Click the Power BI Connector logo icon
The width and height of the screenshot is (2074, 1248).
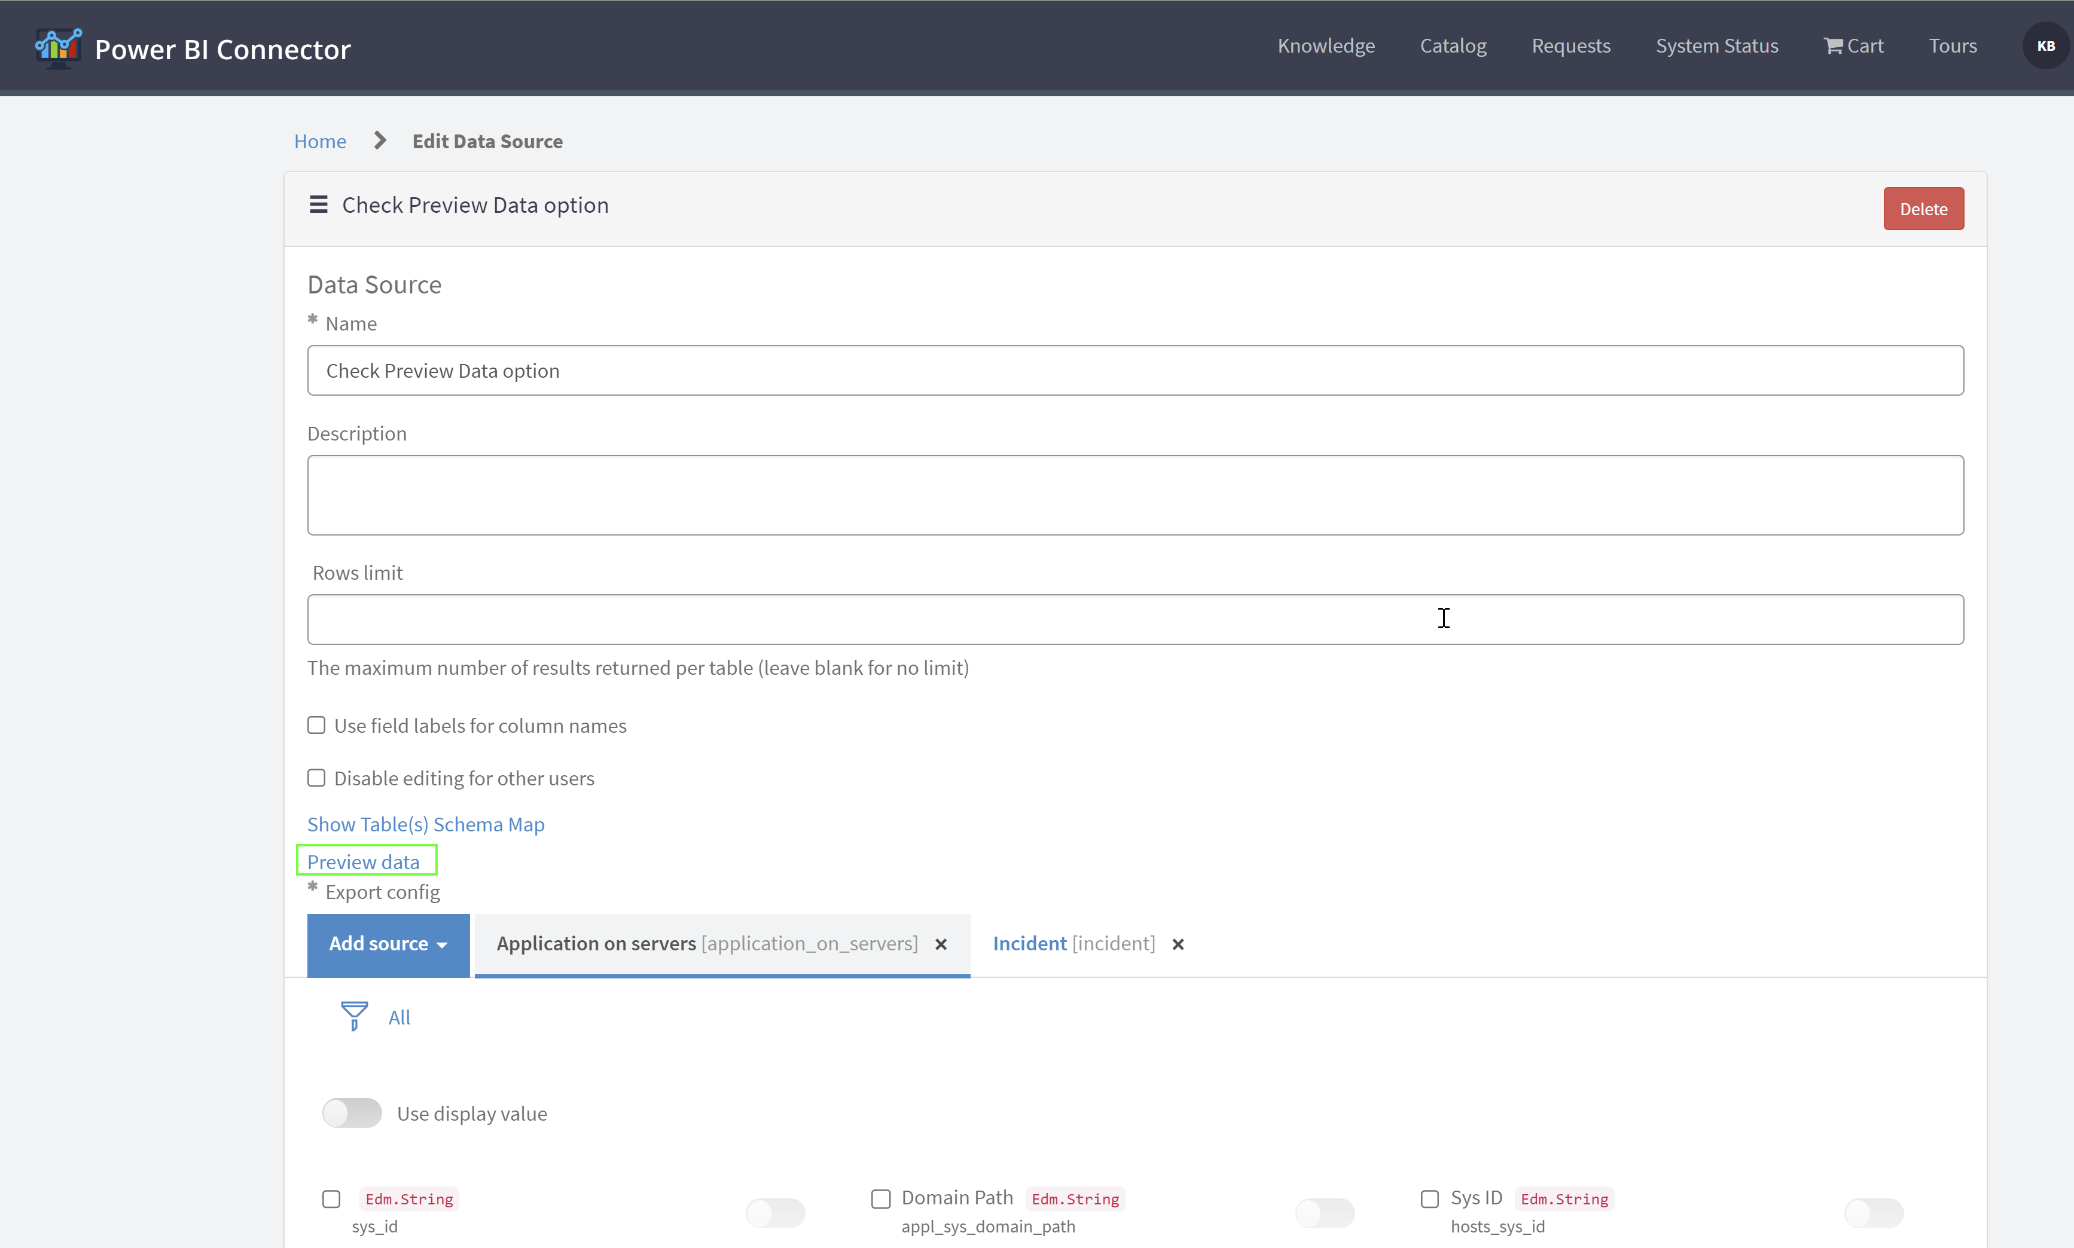(57, 48)
